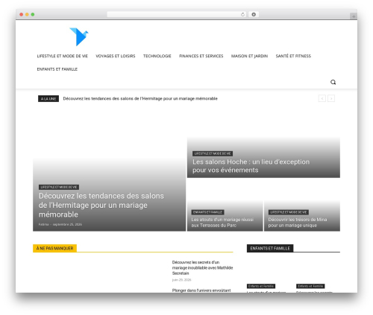373x315 pixels.
Task: Go to previous ticker headline arrow
Action: pos(322,98)
